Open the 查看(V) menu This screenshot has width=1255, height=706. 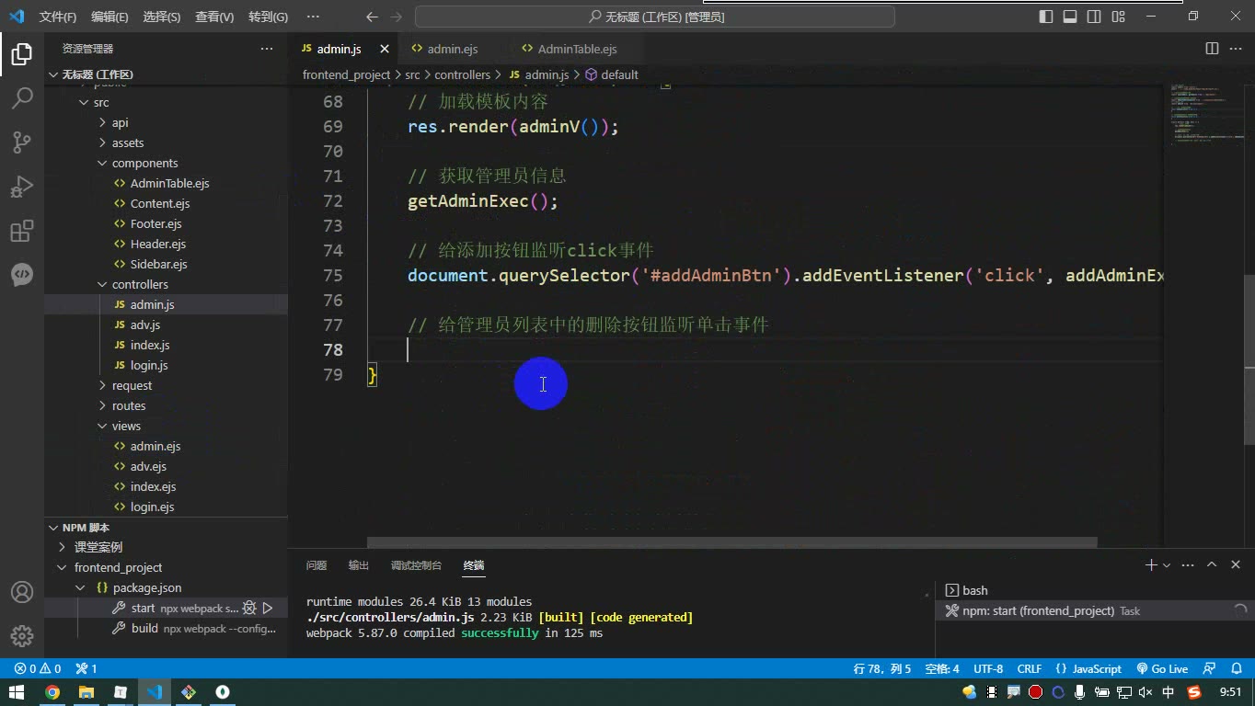click(x=214, y=17)
